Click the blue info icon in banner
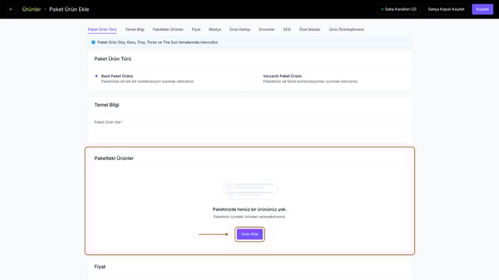The width and height of the screenshot is (499, 280). pyautogui.click(x=93, y=42)
